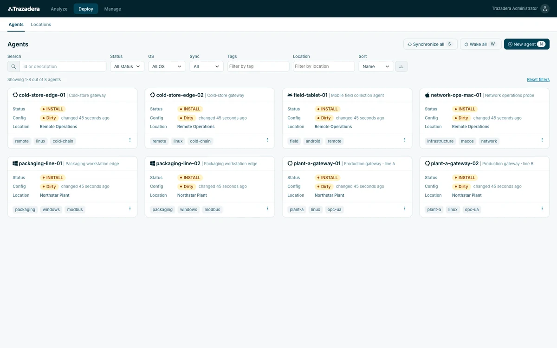557x348 pixels.
Task: Open the Trazadera logo home link
Action: pyautogui.click(x=24, y=9)
